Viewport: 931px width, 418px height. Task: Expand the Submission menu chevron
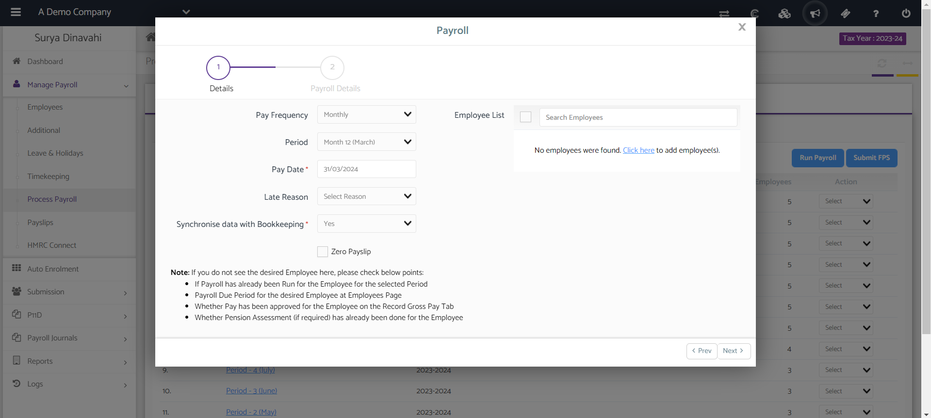(x=125, y=293)
